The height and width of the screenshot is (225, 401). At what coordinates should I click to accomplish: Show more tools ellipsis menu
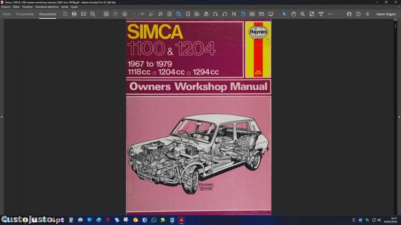[x=330, y=14]
